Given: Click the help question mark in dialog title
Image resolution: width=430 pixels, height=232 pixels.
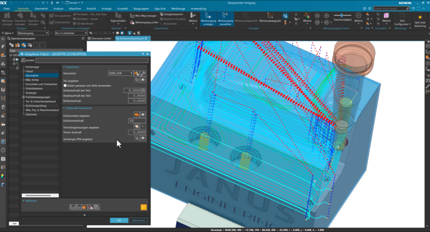Looking at the screenshot, I should pyautogui.click(x=143, y=54).
